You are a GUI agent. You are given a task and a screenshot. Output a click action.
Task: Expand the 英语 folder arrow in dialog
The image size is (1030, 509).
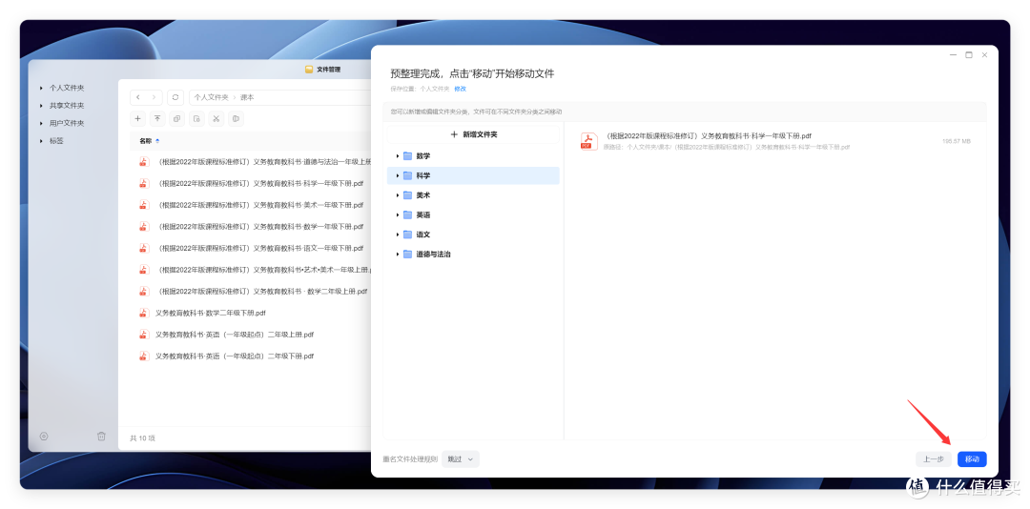pos(398,214)
